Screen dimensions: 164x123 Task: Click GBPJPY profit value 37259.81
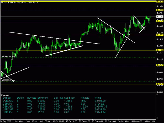tap(100, 104)
